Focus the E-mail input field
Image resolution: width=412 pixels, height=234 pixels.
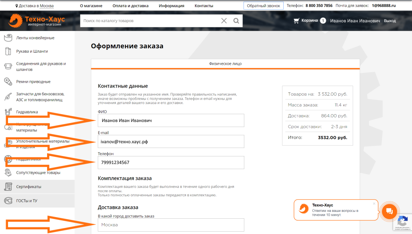pyautogui.click(x=171, y=142)
